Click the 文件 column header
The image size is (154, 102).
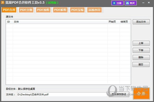tap(60, 22)
